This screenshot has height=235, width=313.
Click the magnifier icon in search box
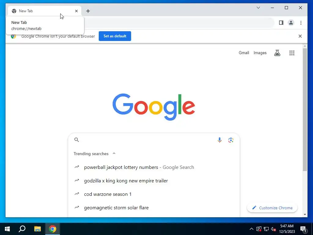click(x=77, y=140)
